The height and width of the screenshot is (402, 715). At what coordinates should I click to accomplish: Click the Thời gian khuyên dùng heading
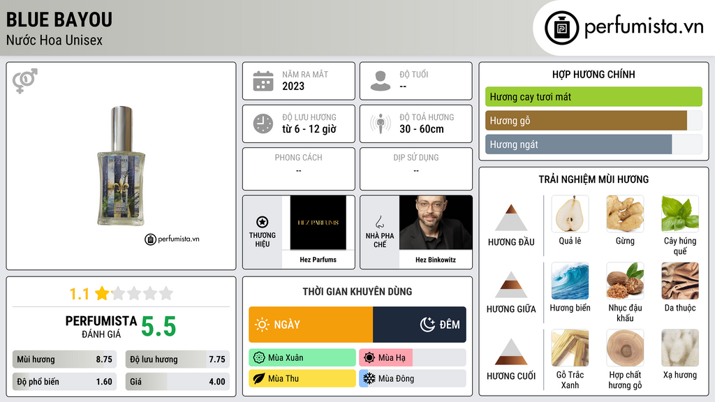pyautogui.click(x=357, y=292)
